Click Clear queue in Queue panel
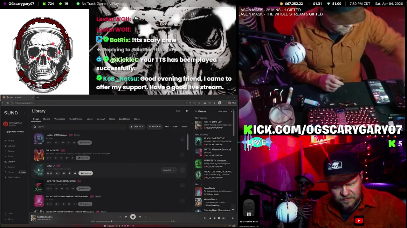 pyautogui.click(x=223, y=111)
